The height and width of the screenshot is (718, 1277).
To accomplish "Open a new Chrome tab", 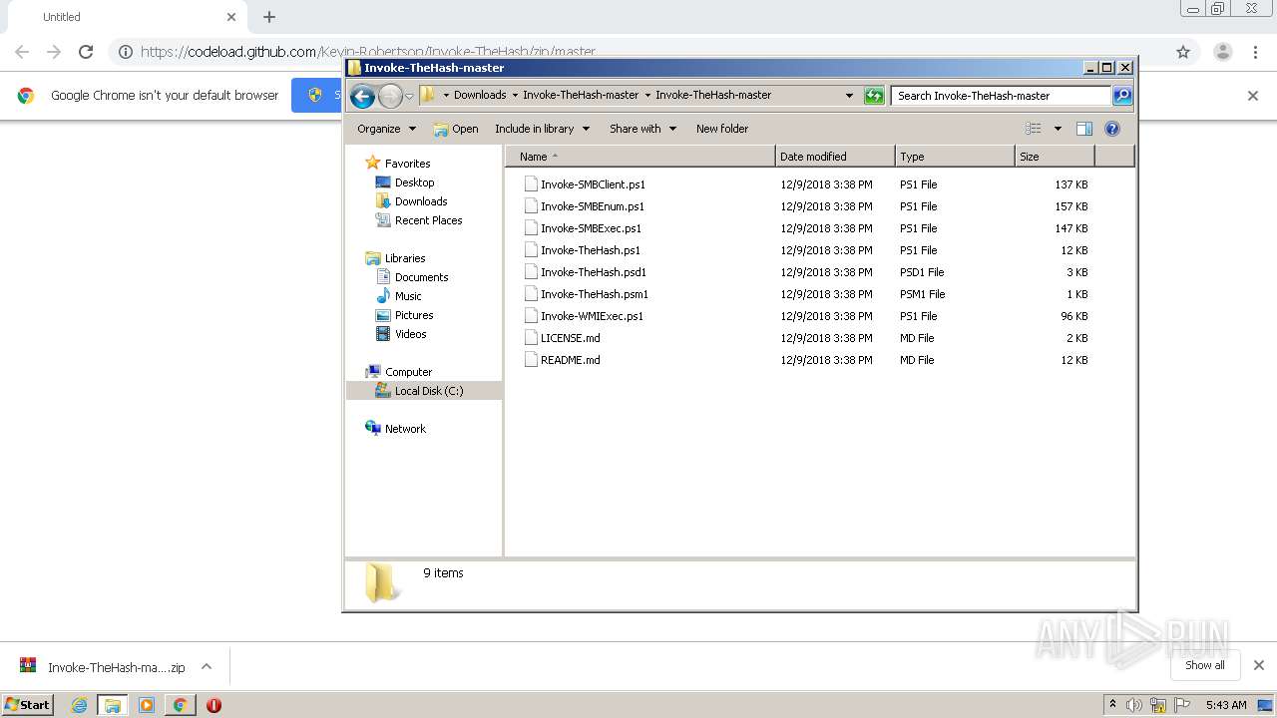I will click(269, 17).
